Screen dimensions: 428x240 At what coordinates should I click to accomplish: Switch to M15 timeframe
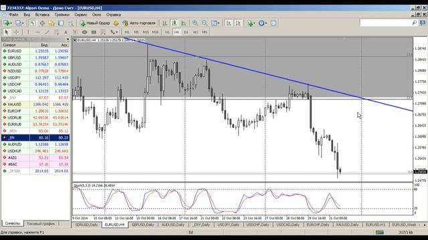(146, 32)
